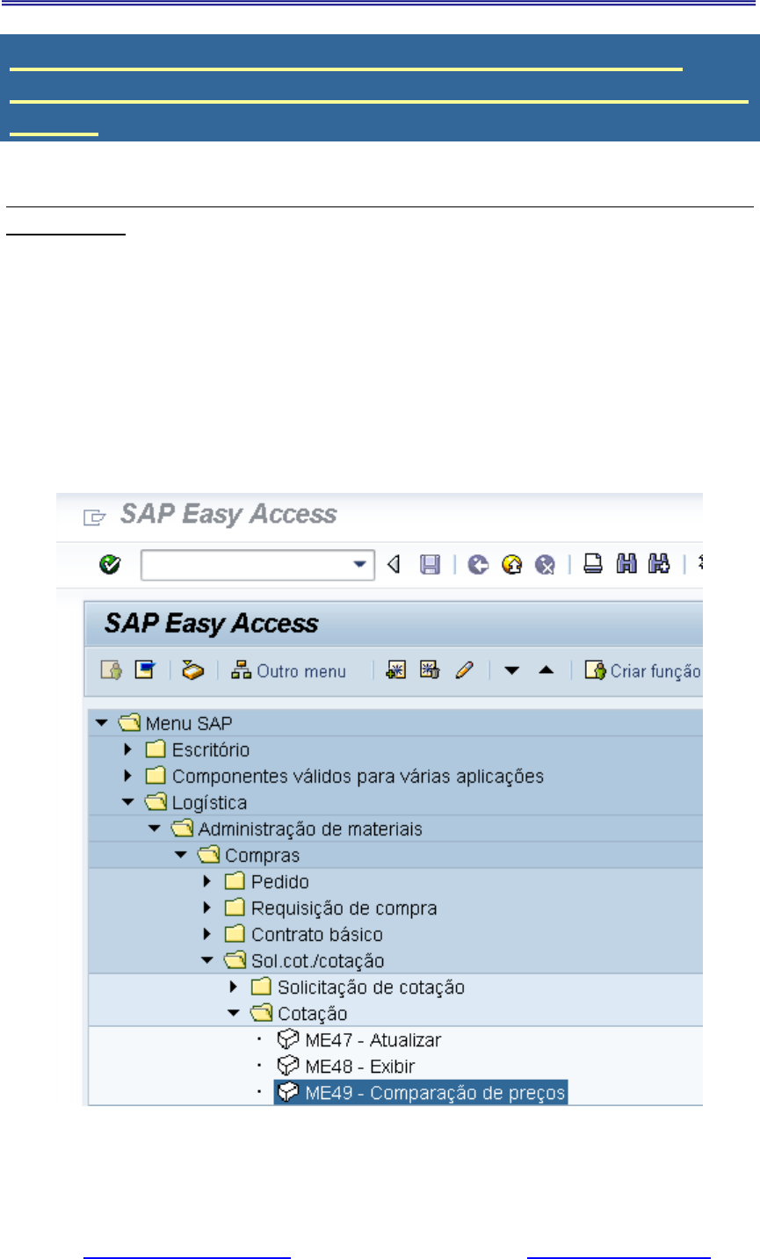760x1259 pixels.
Task: Collapse the Logística folder node
Action: pyautogui.click(x=128, y=803)
